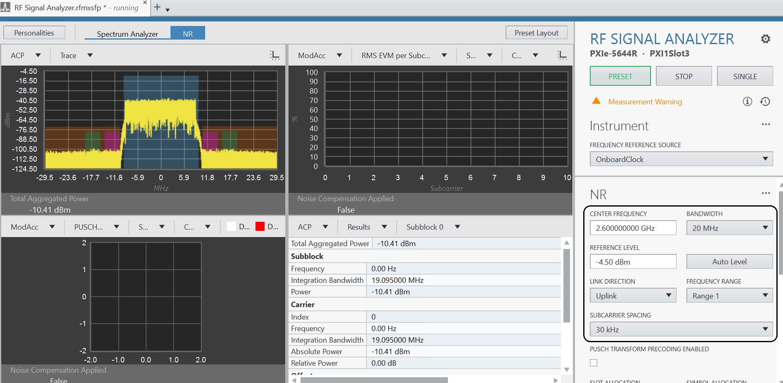This screenshot has height=383, width=783.
Task: Click the SINGLE acquisition button
Action: click(745, 76)
